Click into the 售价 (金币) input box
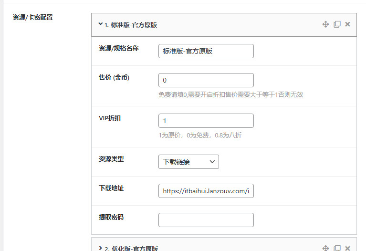 [x=206, y=80]
